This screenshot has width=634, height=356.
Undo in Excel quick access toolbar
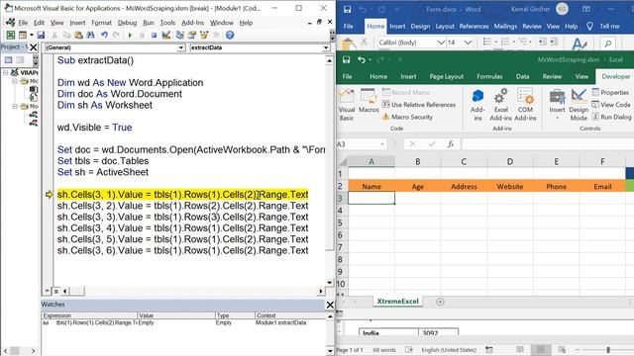point(361,59)
